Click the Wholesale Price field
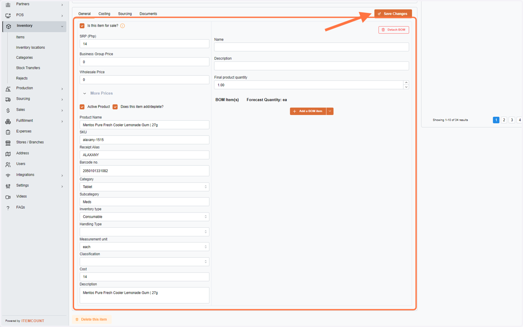The image size is (523, 327). [x=144, y=80]
